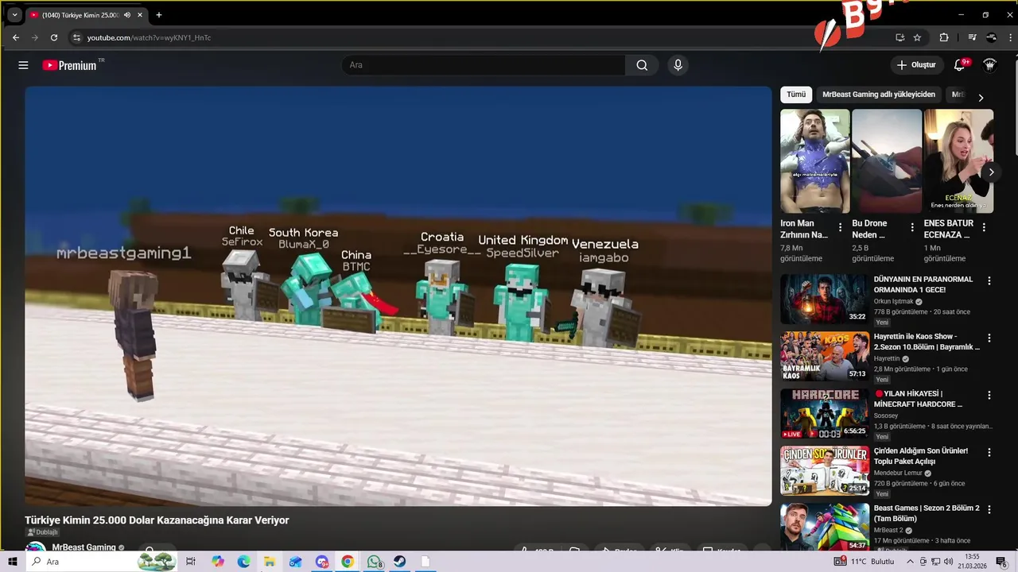Open a new Chrome tab
Screen dimensions: 1018x572
[159, 15]
